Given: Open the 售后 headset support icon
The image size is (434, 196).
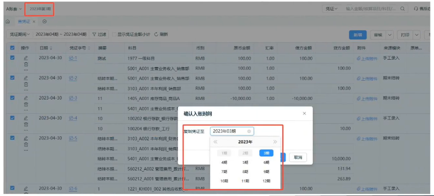Looking at the screenshot, I should (416, 9).
